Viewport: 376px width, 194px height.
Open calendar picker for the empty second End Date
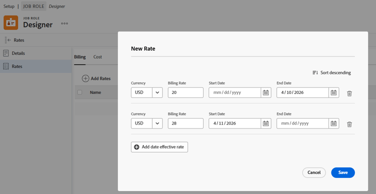click(x=334, y=123)
